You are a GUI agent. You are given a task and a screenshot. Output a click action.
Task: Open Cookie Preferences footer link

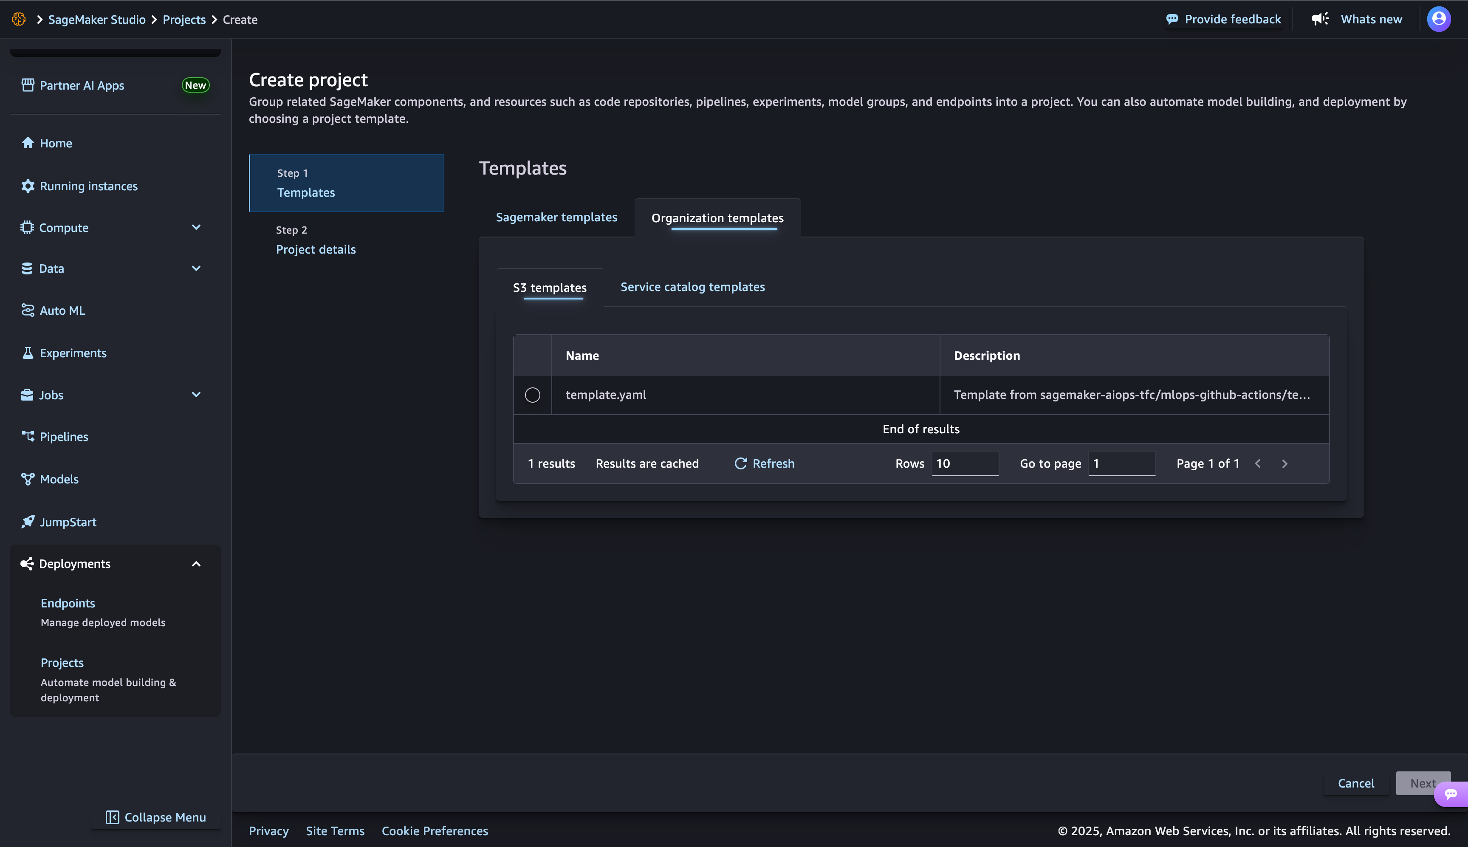pos(435,831)
